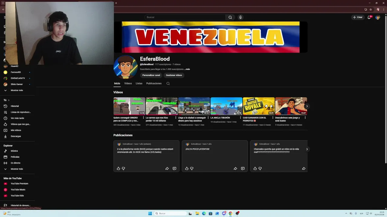This screenshot has width=387, height=217.
Task: Open options menu for Llego a la ciudad video
Action: (208, 118)
